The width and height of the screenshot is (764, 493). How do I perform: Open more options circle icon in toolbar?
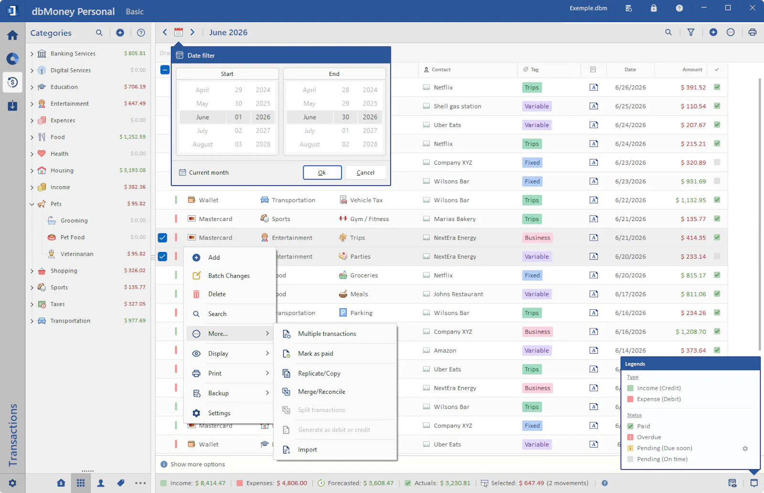tap(731, 32)
